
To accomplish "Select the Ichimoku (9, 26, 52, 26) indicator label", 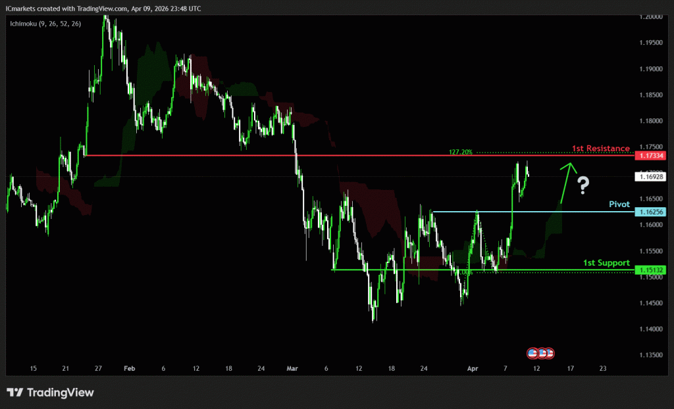I will [43, 24].
